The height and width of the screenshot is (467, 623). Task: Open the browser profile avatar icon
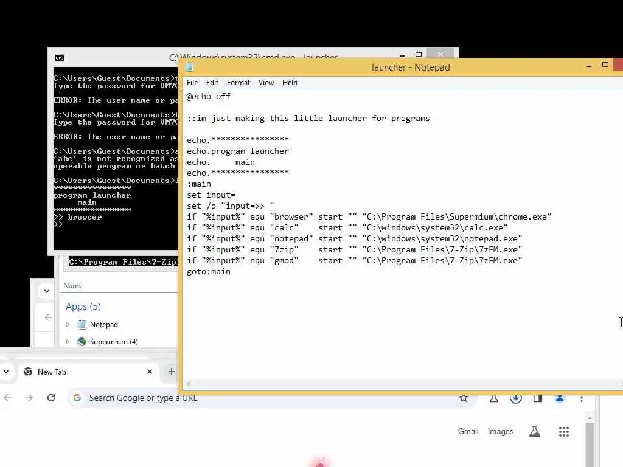[560, 398]
